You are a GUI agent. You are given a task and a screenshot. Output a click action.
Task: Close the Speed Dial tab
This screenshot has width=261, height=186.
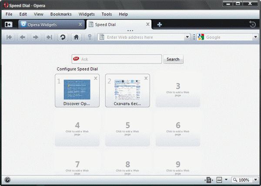pyautogui.click(x=147, y=24)
